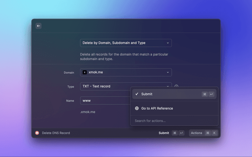Viewport: 252px width, 157px height.
Task: Click the back arrow button
Action: pyautogui.click(x=39, y=26)
